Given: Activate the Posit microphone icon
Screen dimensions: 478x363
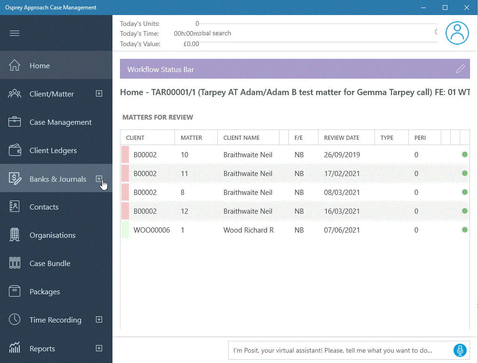Looking at the screenshot, I should click(460, 350).
